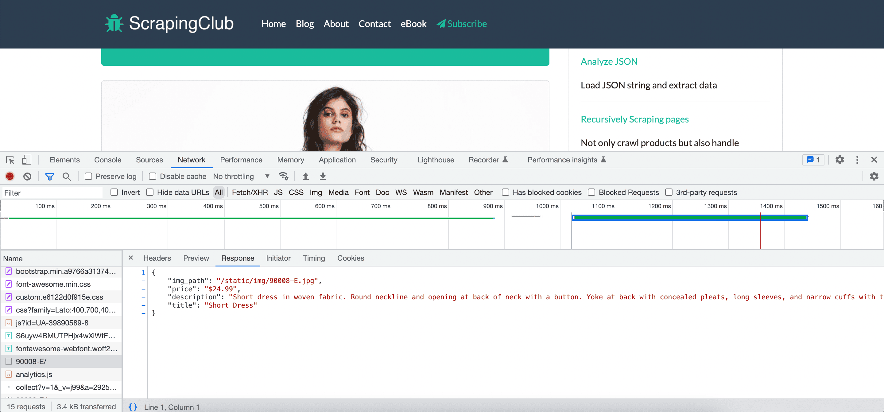Open the Application panel tab

pyautogui.click(x=337, y=160)
